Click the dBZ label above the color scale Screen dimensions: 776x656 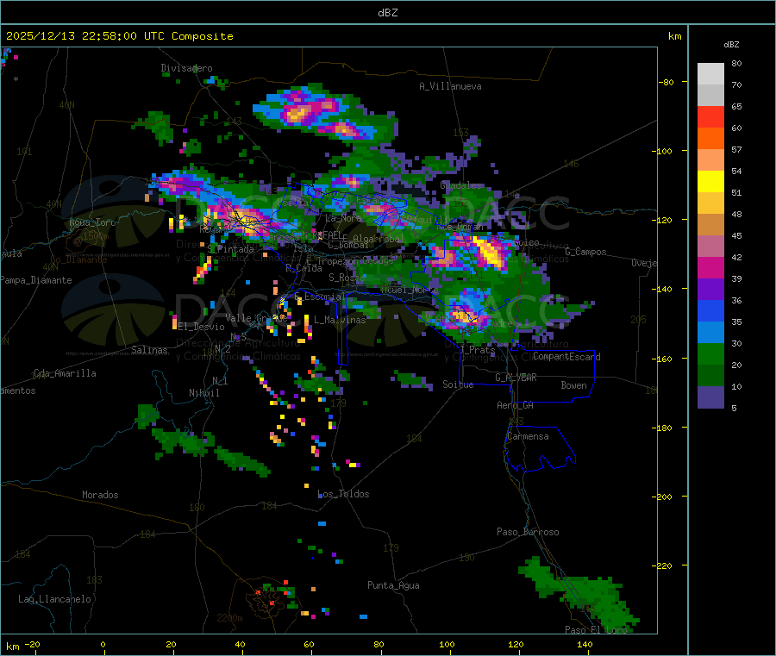pos(731,45)
